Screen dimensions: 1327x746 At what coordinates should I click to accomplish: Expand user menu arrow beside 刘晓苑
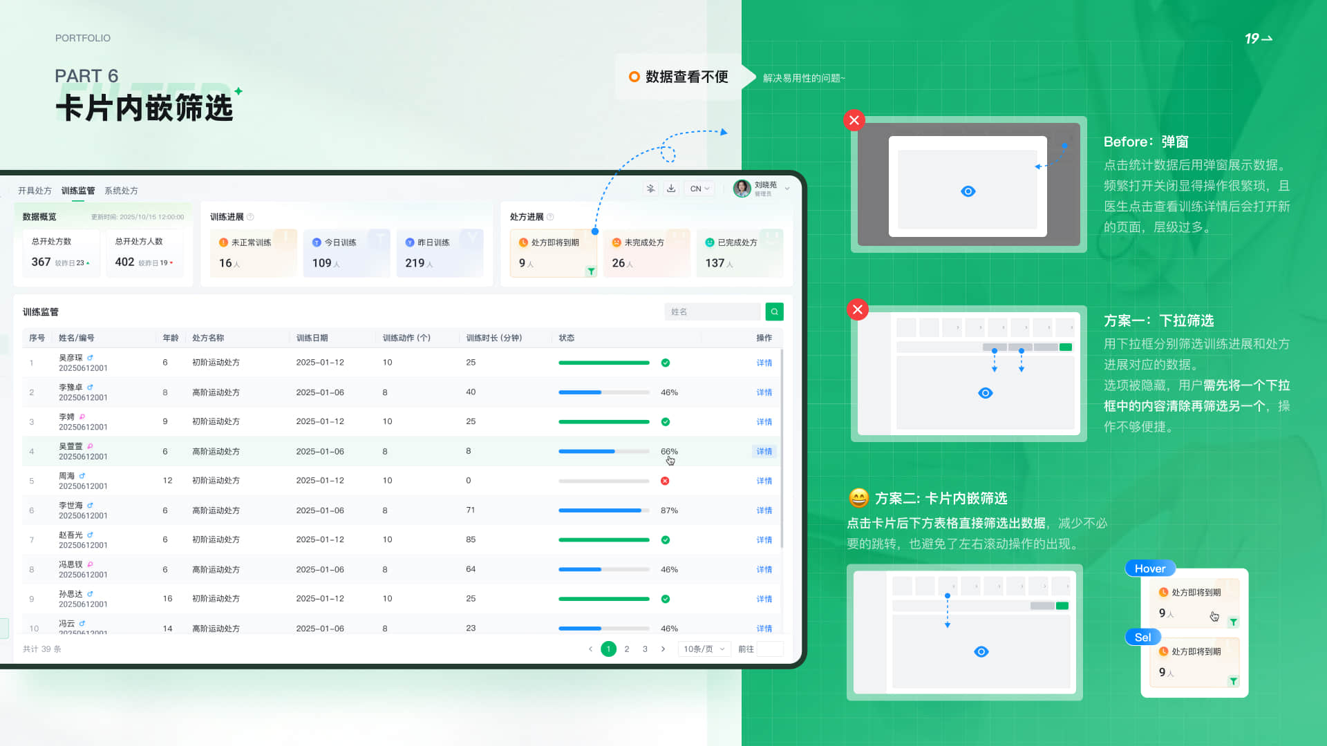[x=787, y=189]
